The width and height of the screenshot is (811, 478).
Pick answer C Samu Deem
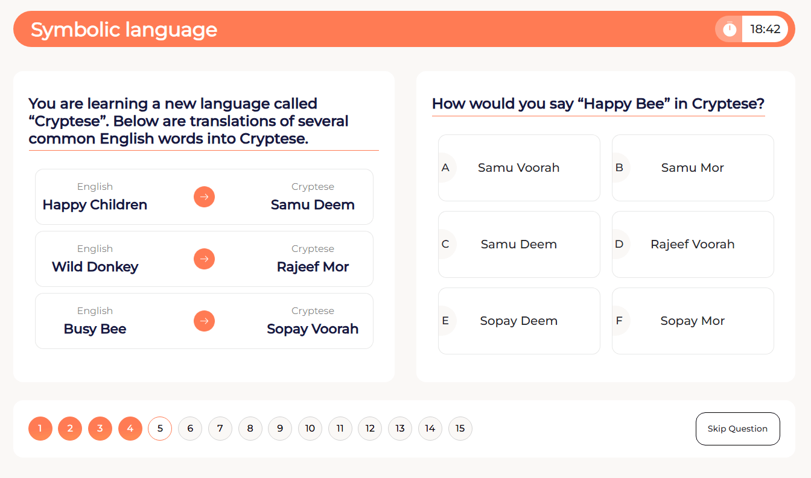[519, 244]
